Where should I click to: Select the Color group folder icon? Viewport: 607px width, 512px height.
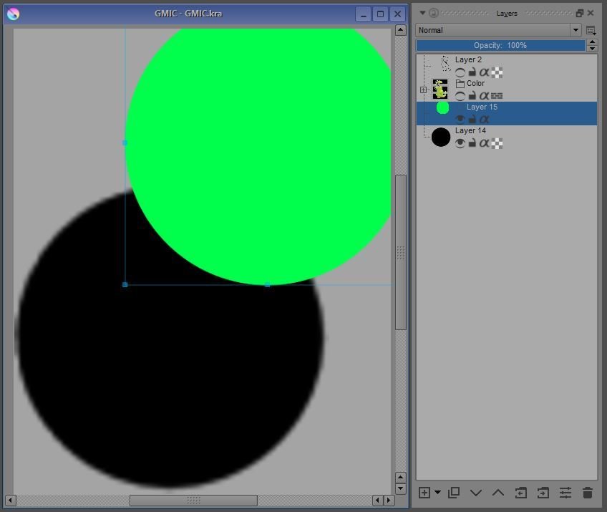tap(460, 84)
